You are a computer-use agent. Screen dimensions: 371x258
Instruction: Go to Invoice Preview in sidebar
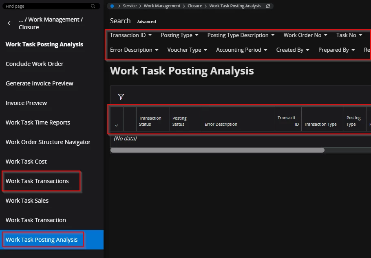[x=26, y=103]
